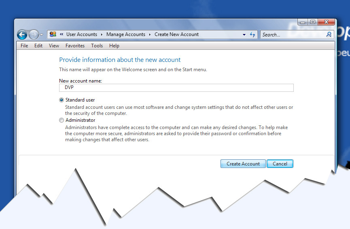Image resolution: width=350 pixels, height=229 pixels.
Task: Select the Standard user radio button
Action: [62, 100]
